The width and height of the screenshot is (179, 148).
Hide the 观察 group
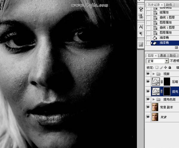[x=148, y=74]
